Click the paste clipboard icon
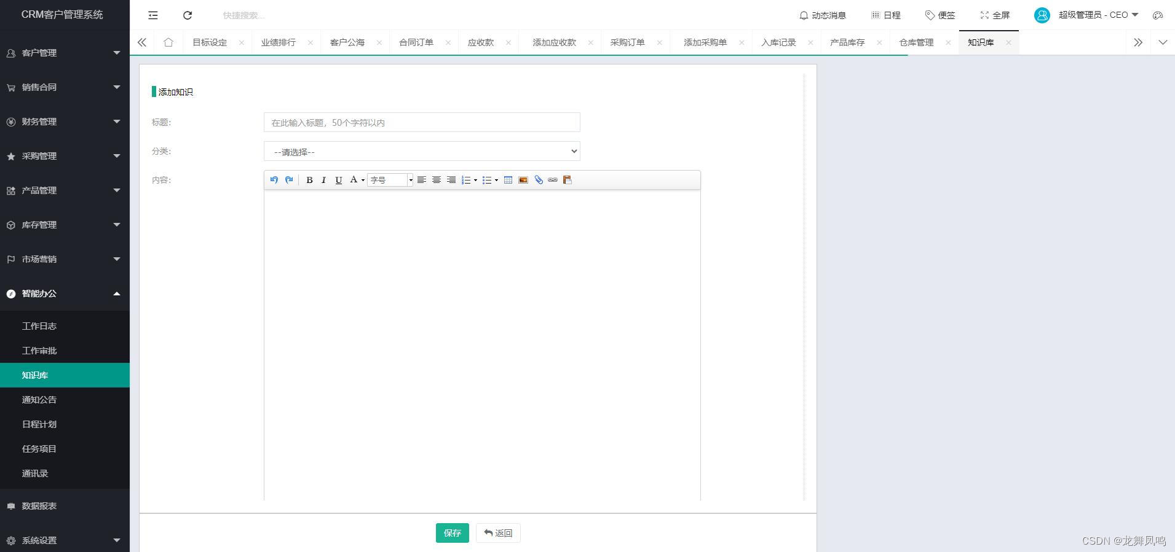 [568, 180]
